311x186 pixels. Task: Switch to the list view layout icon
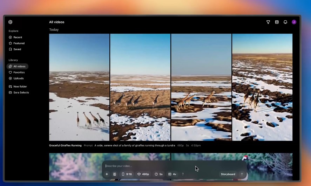[277, 22]
